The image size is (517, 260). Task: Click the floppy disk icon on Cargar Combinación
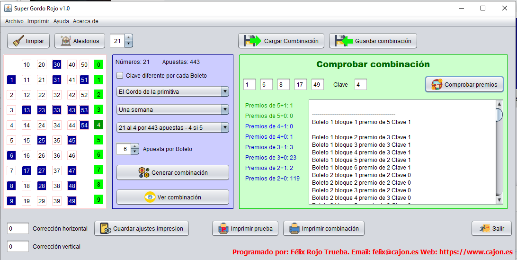(x=252, y=41)
